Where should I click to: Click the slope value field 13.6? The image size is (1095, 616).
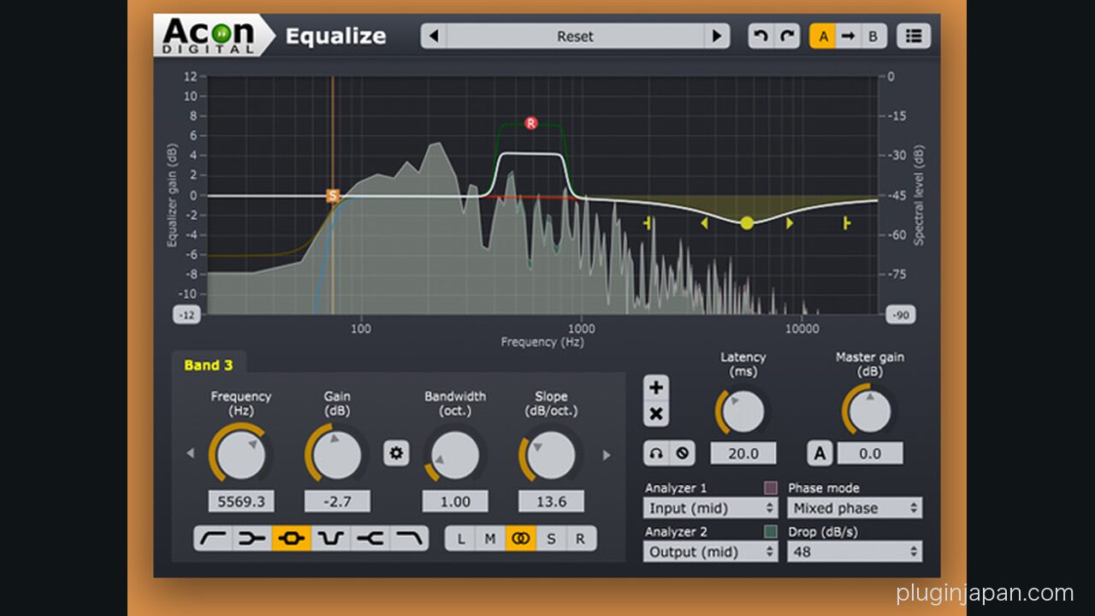click(x=551, y=501)
